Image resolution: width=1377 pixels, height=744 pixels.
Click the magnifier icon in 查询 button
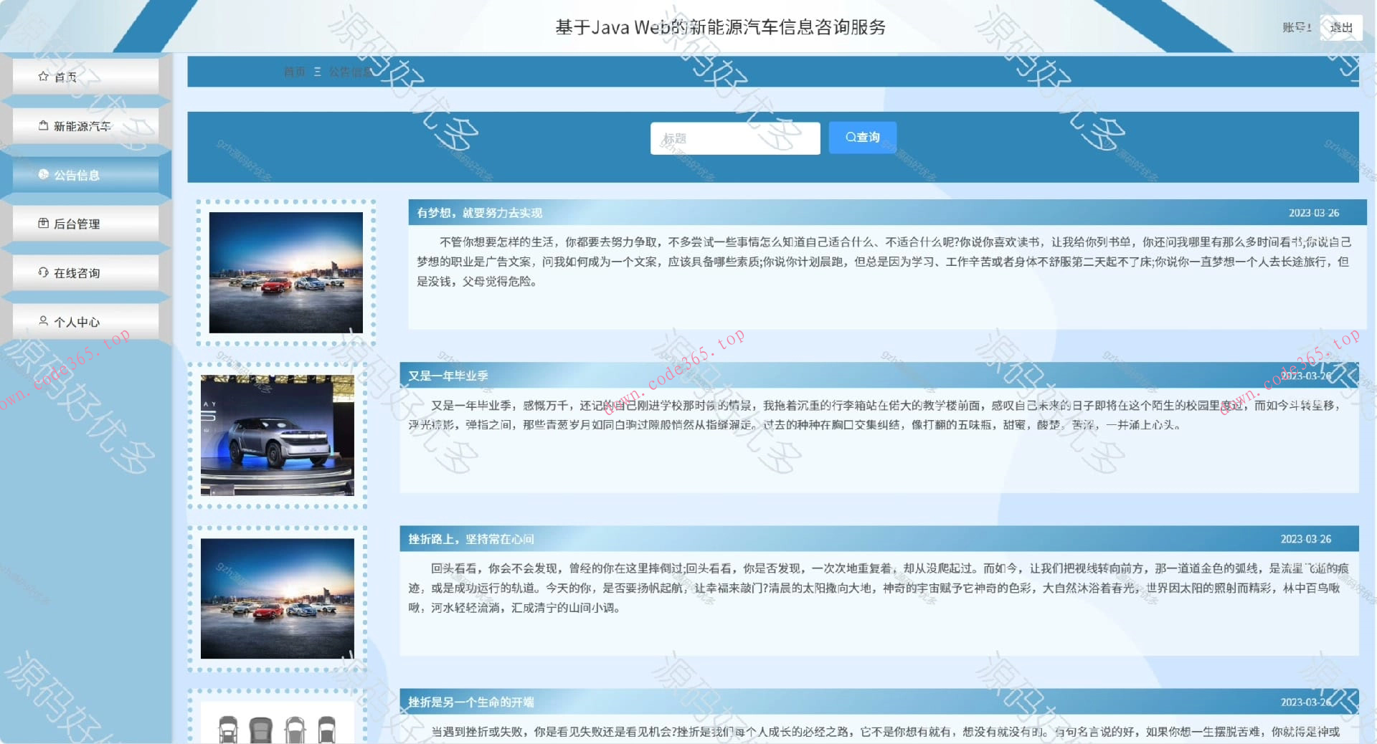point(850,137)
